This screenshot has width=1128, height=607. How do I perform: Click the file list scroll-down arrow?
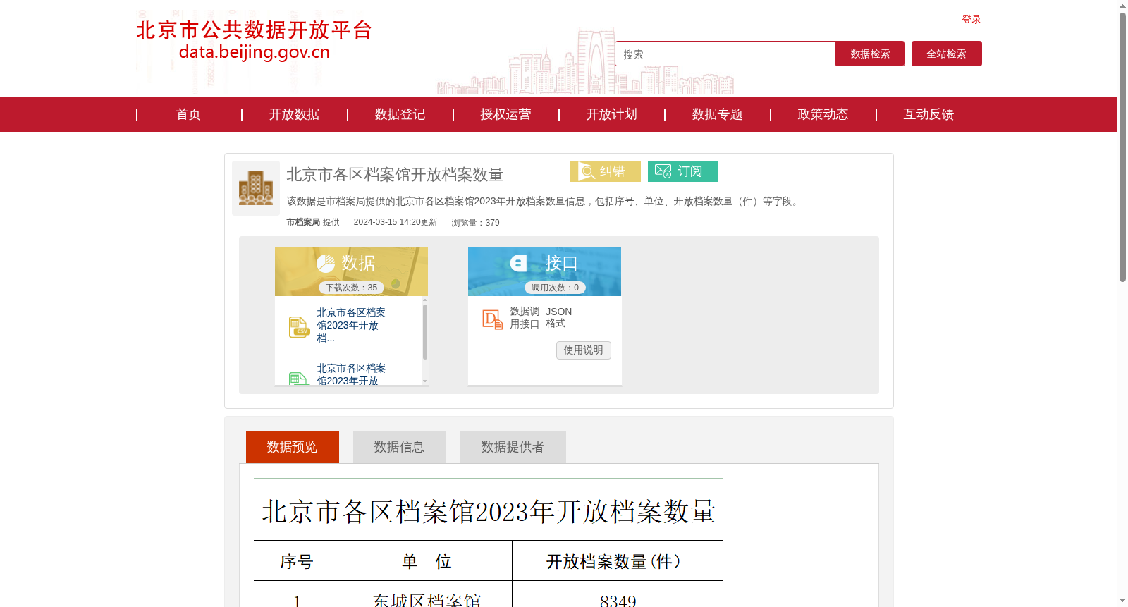(425, 381)
